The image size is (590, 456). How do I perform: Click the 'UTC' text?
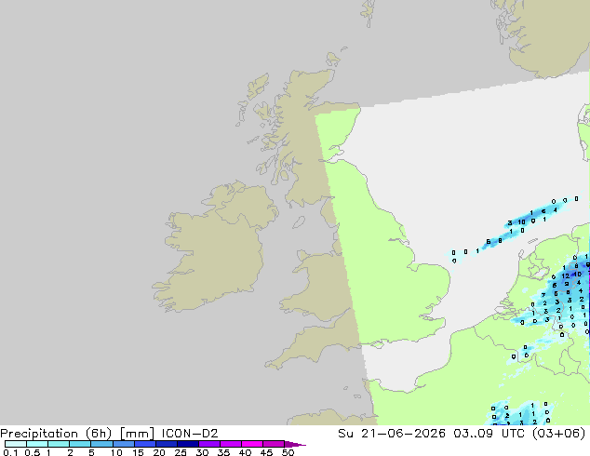tap(514, 434)
